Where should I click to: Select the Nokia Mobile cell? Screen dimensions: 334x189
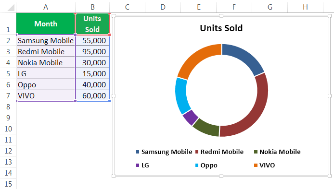pyautogui.click(x=46, y=62)
